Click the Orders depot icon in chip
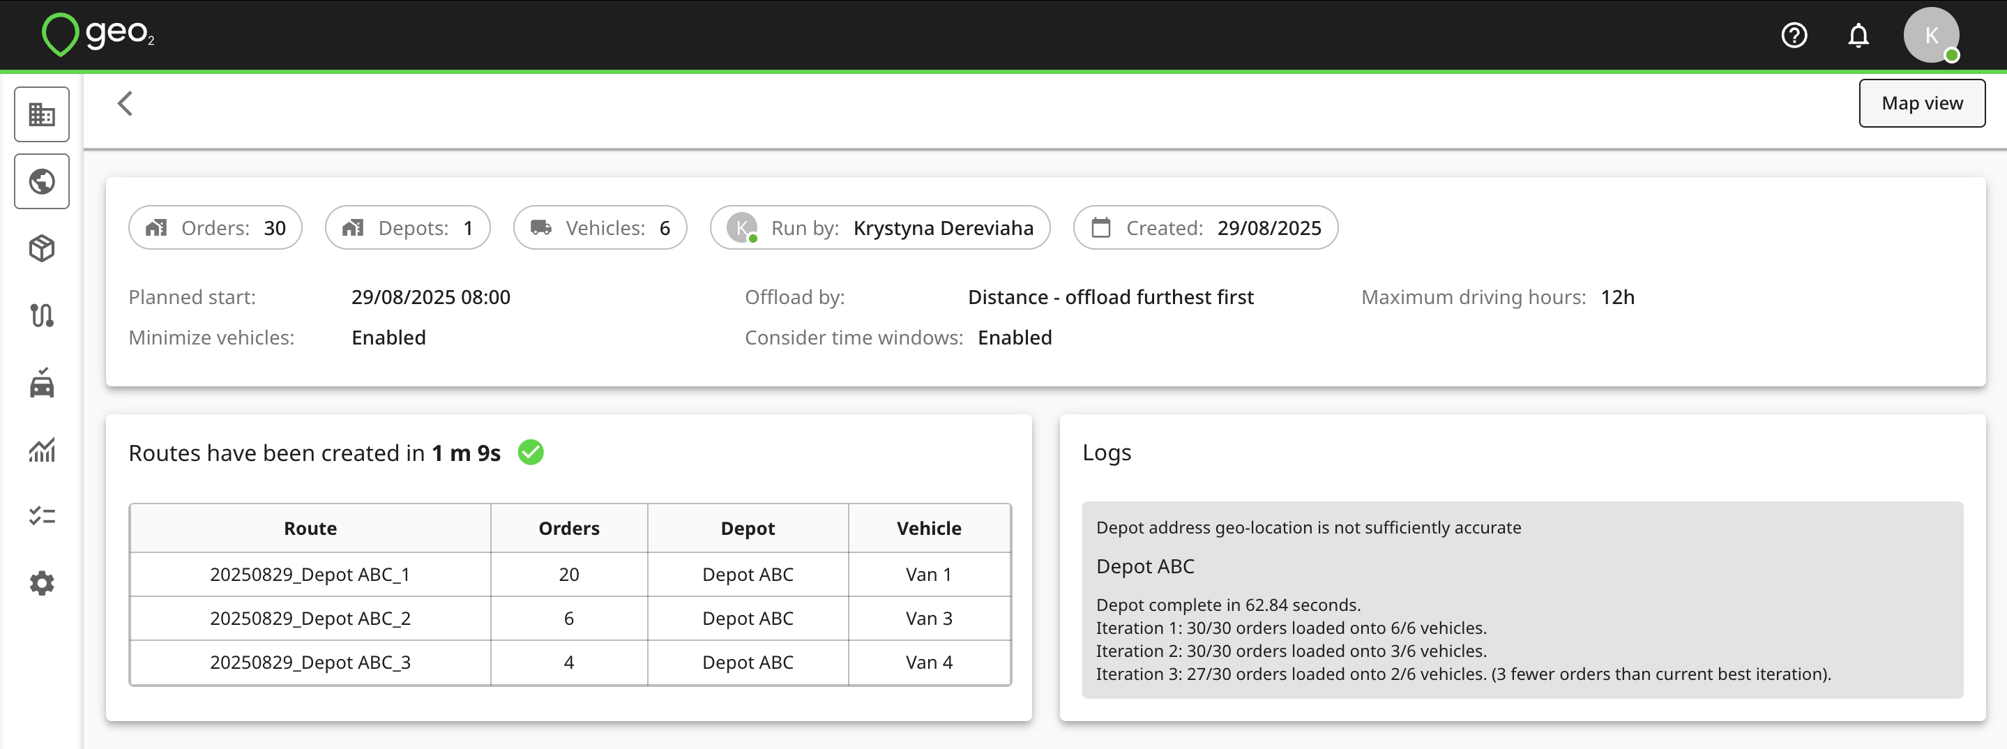 click(x=157, y=227)
